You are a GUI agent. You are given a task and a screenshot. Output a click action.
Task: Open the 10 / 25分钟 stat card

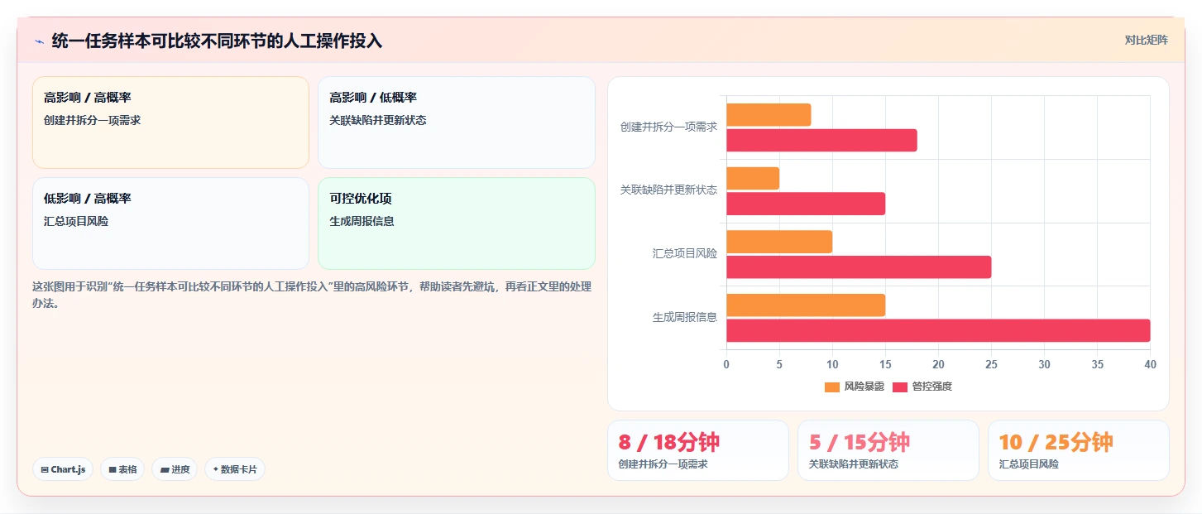pyautogui.click(x=1079, y=450)
